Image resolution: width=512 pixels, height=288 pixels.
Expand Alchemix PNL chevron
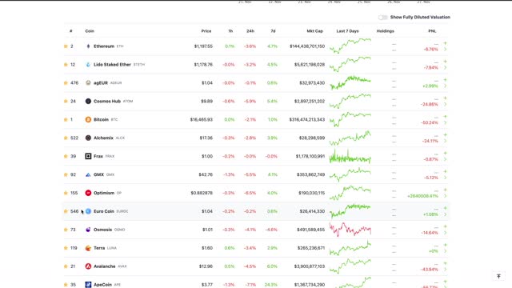click(445, 141)
